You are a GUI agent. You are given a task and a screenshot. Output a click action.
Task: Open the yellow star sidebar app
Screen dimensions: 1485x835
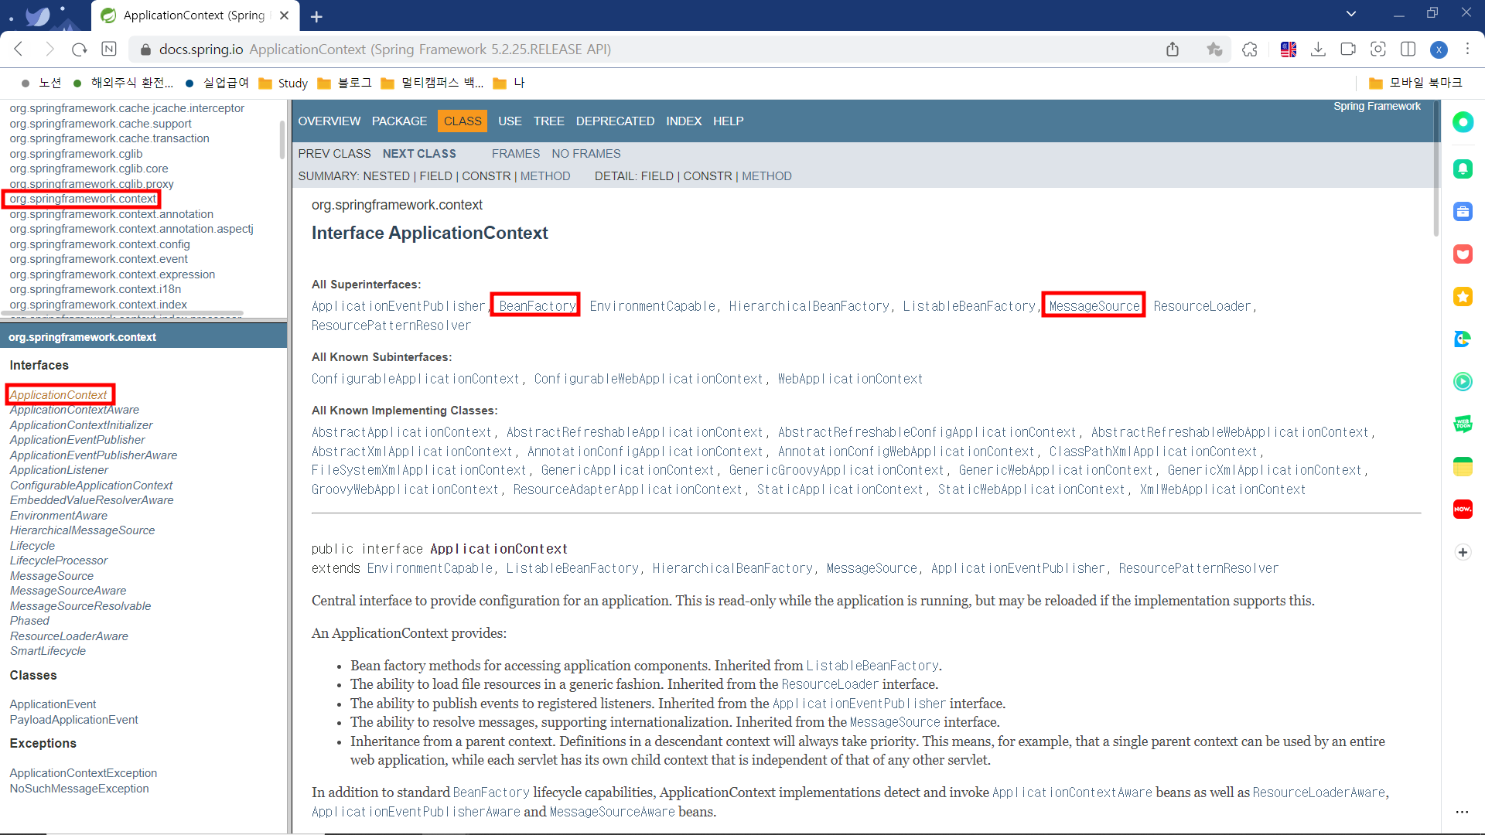click(x=1463, y=296)
